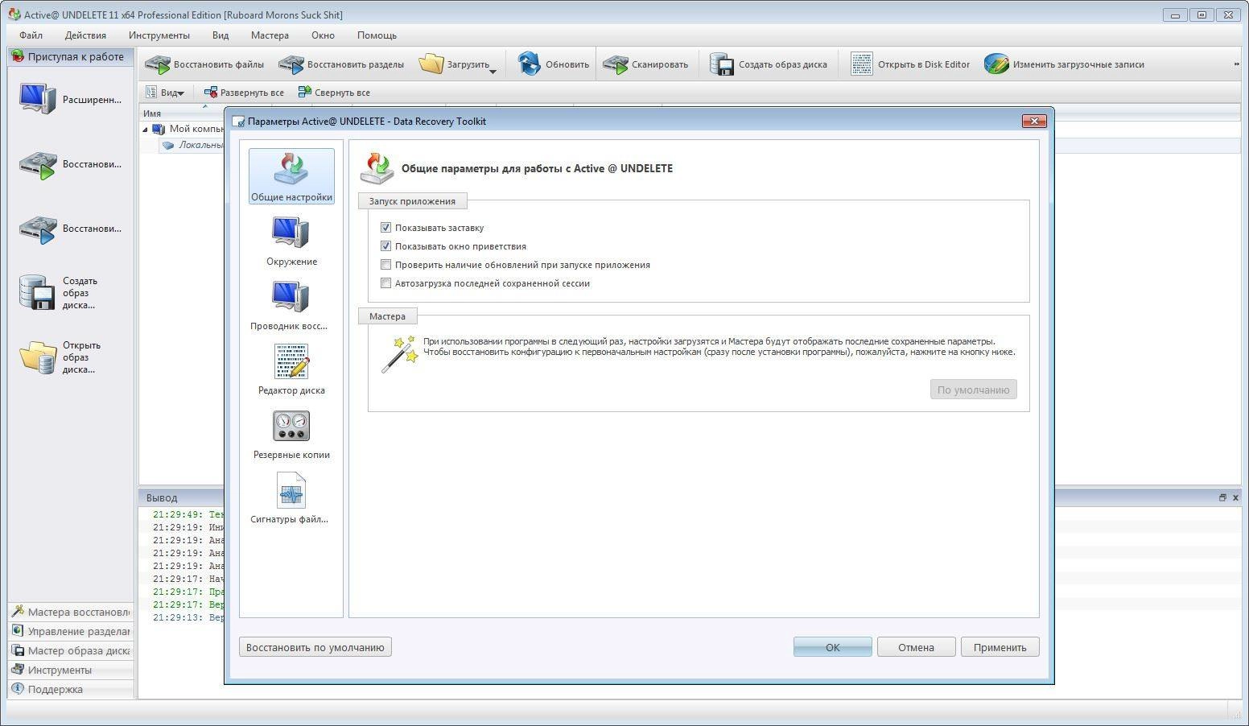The height and width of the screenshot is (726, 1249).
Task: Open the Резервные копии settings category
Action: pos(291,434)
